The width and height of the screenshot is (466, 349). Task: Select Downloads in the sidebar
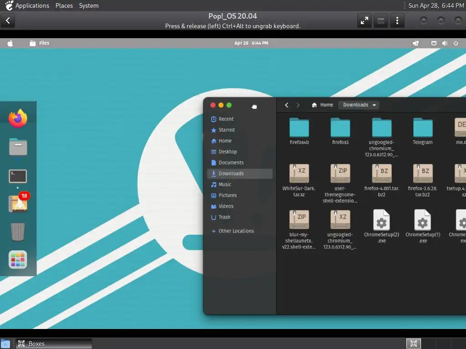tap(239, 174)
